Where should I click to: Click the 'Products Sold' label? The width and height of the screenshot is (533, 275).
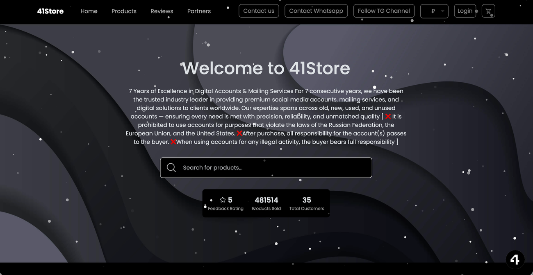pyautogui.click(x=266, y=209)
